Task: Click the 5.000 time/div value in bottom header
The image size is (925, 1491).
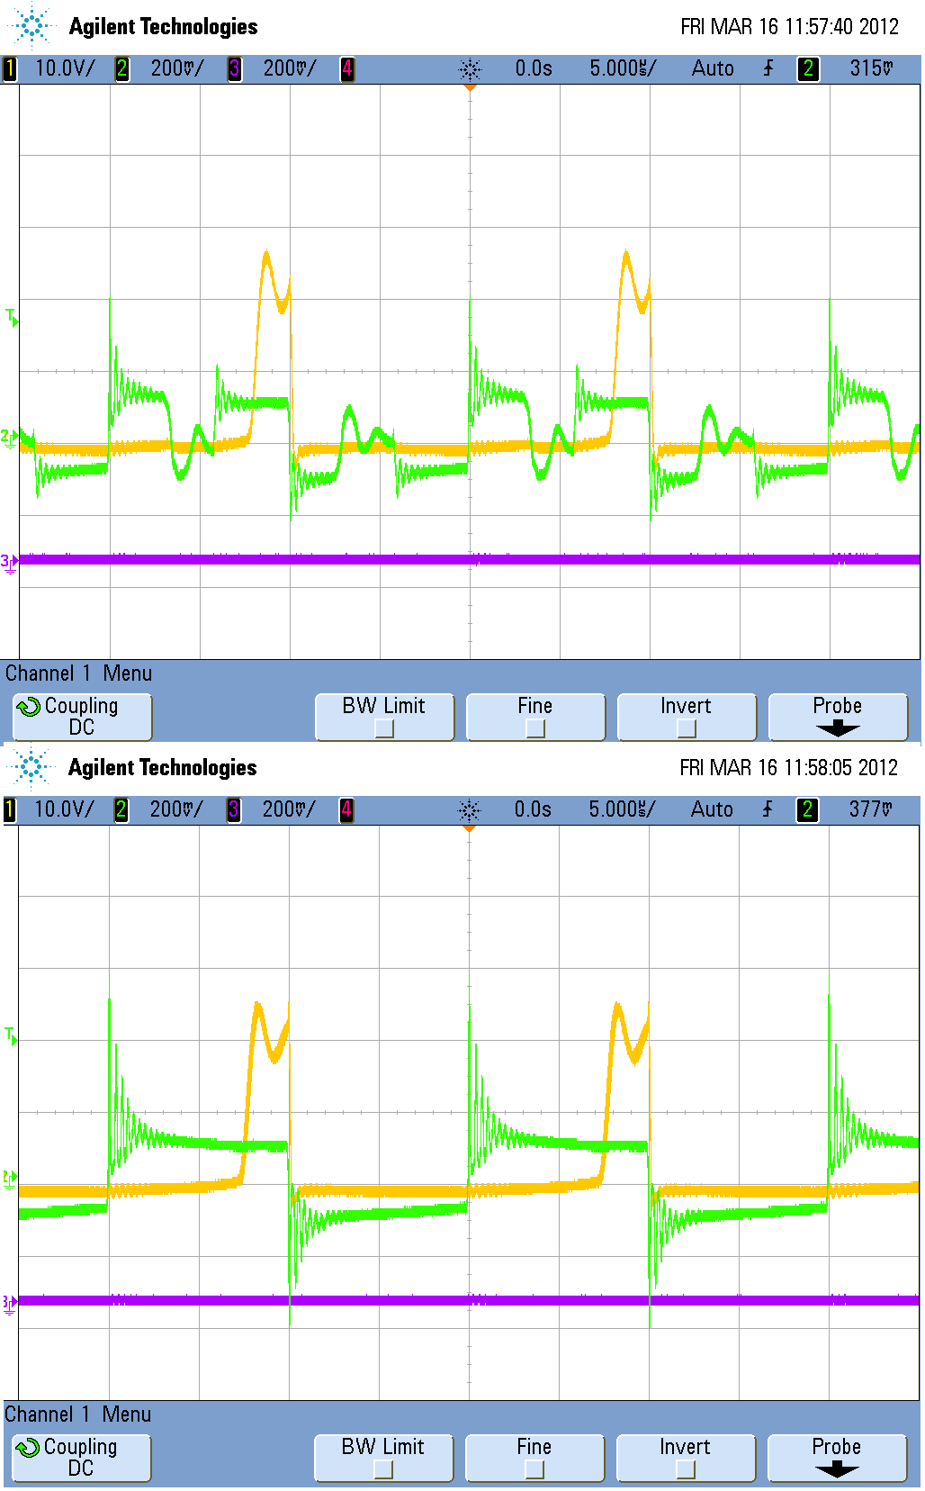Action: click(622, 809)
